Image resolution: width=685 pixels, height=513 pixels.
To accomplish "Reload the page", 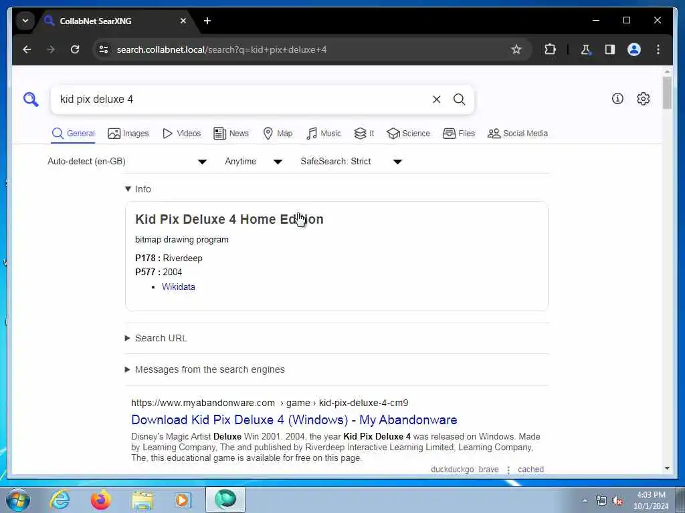I will point(75,49).
